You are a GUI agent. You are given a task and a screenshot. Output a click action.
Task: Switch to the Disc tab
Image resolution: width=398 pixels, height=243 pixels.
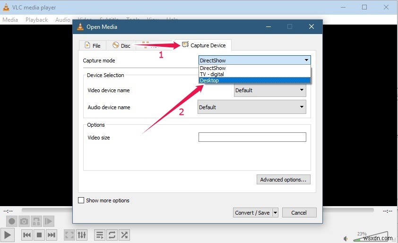pos(121,45)
